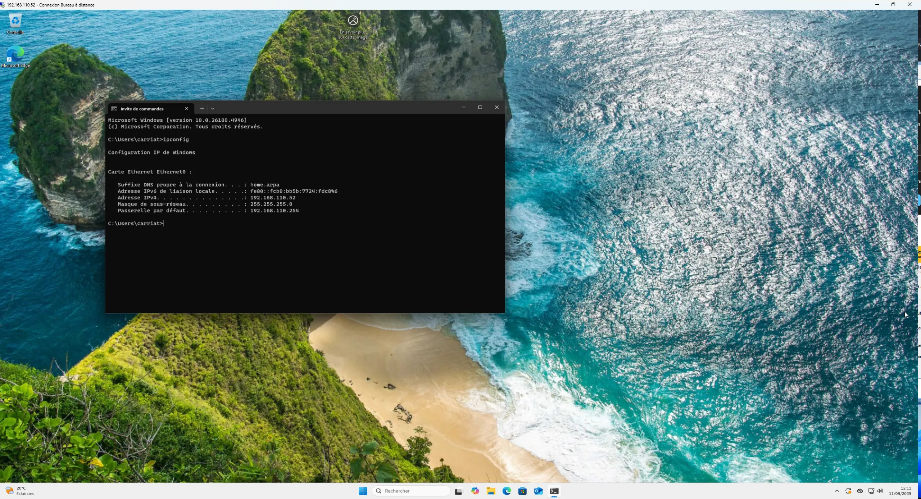The width and height of the screenshot is (921, 499).
Task: Click the Rechercher search box
Action: pyautogui.click(x=412, y=491)
